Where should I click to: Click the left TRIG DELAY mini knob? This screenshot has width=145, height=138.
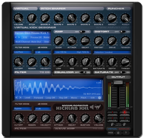[113, 124]
